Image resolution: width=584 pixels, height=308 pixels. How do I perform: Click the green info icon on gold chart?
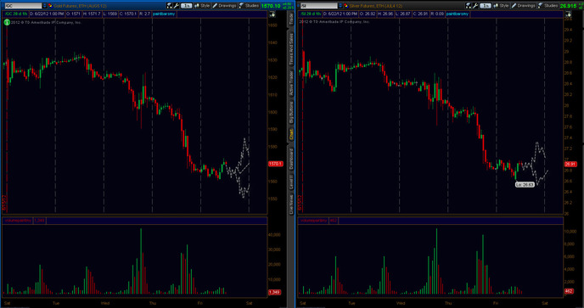click(x=7, y=22)
